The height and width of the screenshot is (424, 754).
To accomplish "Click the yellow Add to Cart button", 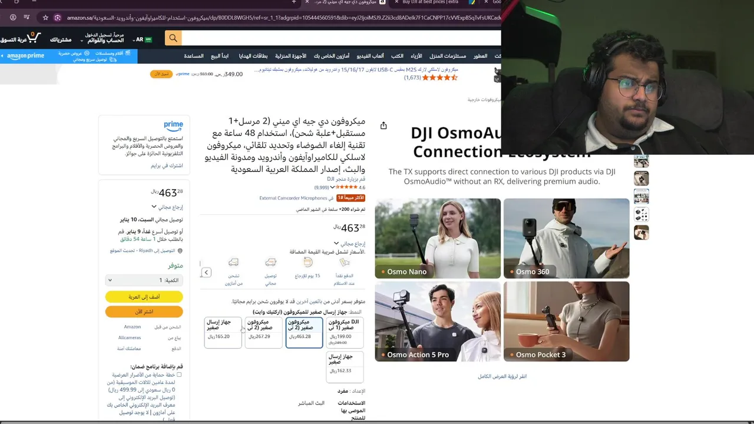I will pyautogui.click(x=144, y=297).
